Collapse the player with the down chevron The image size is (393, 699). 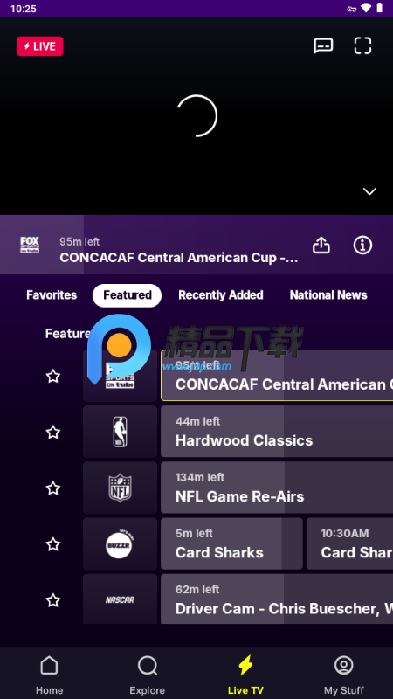pos(369,191)
